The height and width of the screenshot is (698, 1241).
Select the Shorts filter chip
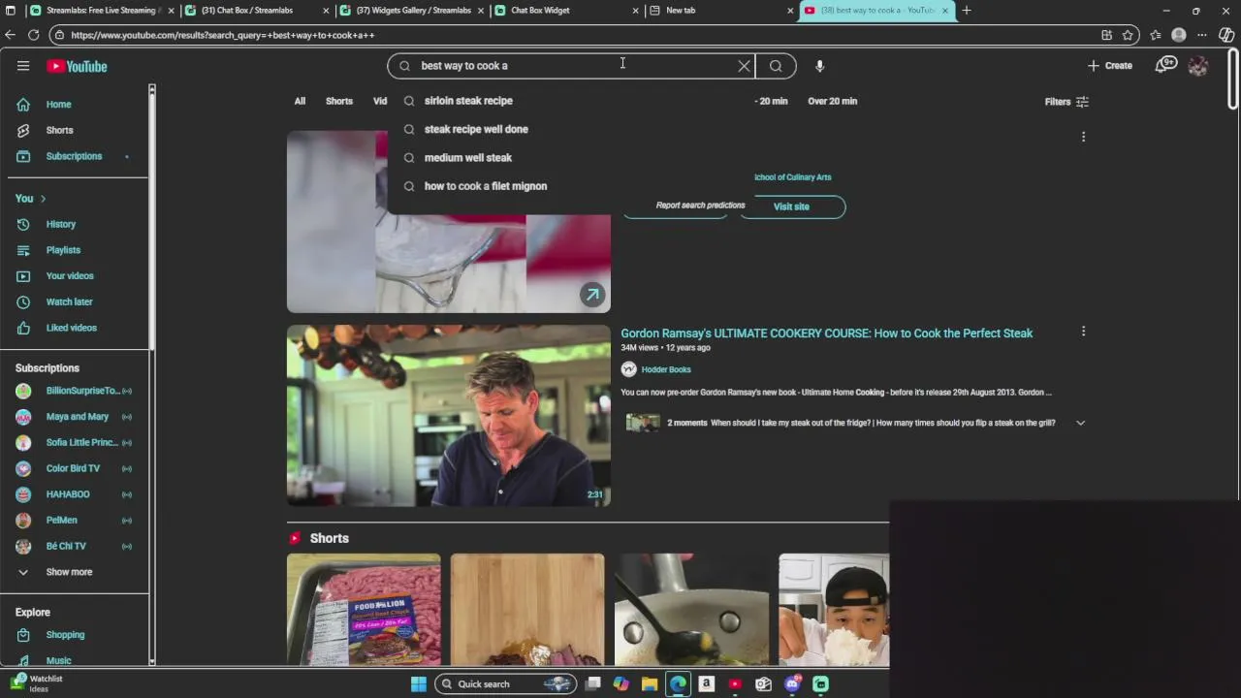point(339,101)
